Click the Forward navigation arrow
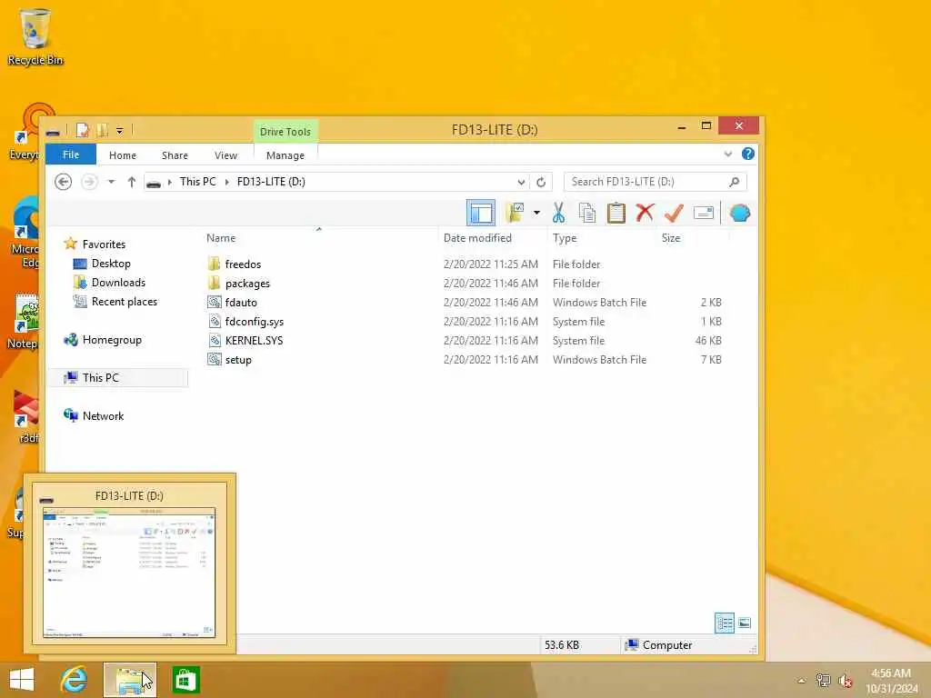Screen dimensions: 931x698 89,182
